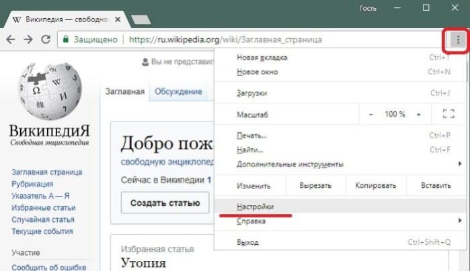The image size is (470, 271).
Task: Increase zoom with the plus button
Action: [x=419, y=114]
